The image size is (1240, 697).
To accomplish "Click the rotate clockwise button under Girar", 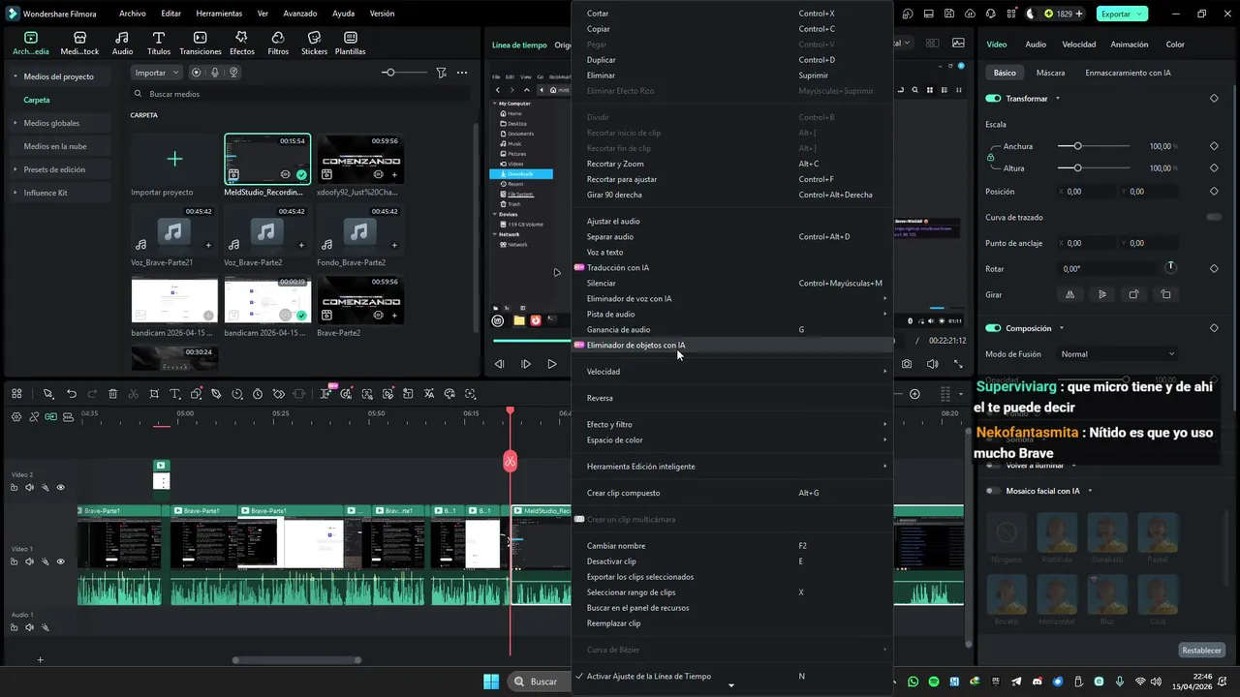I will click(x=1134, y=294).
